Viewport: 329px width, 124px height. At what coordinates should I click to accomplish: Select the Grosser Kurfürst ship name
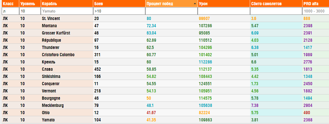(56, 33)
